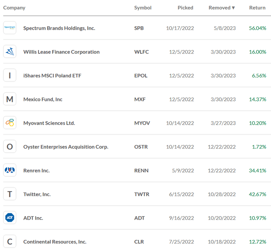Click the Oyster Enterprises 'O' icon
Screen dimensions: 271x251
coord(10,147)
